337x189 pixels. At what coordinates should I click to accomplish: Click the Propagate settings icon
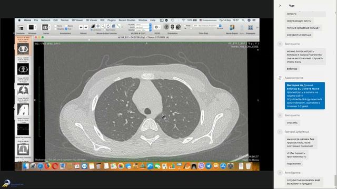pos(251,27)
